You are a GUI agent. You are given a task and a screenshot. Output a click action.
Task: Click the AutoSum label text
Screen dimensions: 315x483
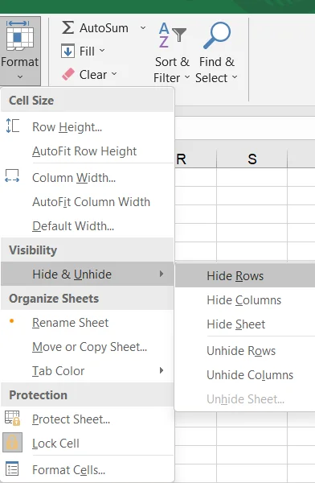click(x=104, y=28)
